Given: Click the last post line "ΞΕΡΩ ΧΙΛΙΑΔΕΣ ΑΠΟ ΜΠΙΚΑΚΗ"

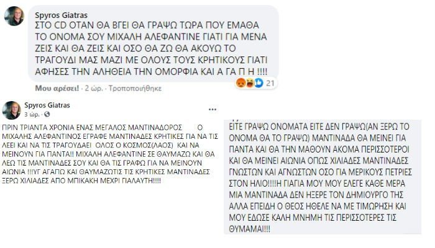Looking at the screenshot, I should [x=81, y=181].
